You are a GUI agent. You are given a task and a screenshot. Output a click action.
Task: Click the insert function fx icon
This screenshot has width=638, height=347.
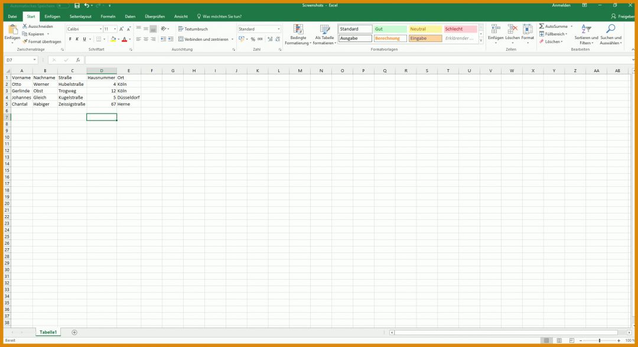point(78,60)
